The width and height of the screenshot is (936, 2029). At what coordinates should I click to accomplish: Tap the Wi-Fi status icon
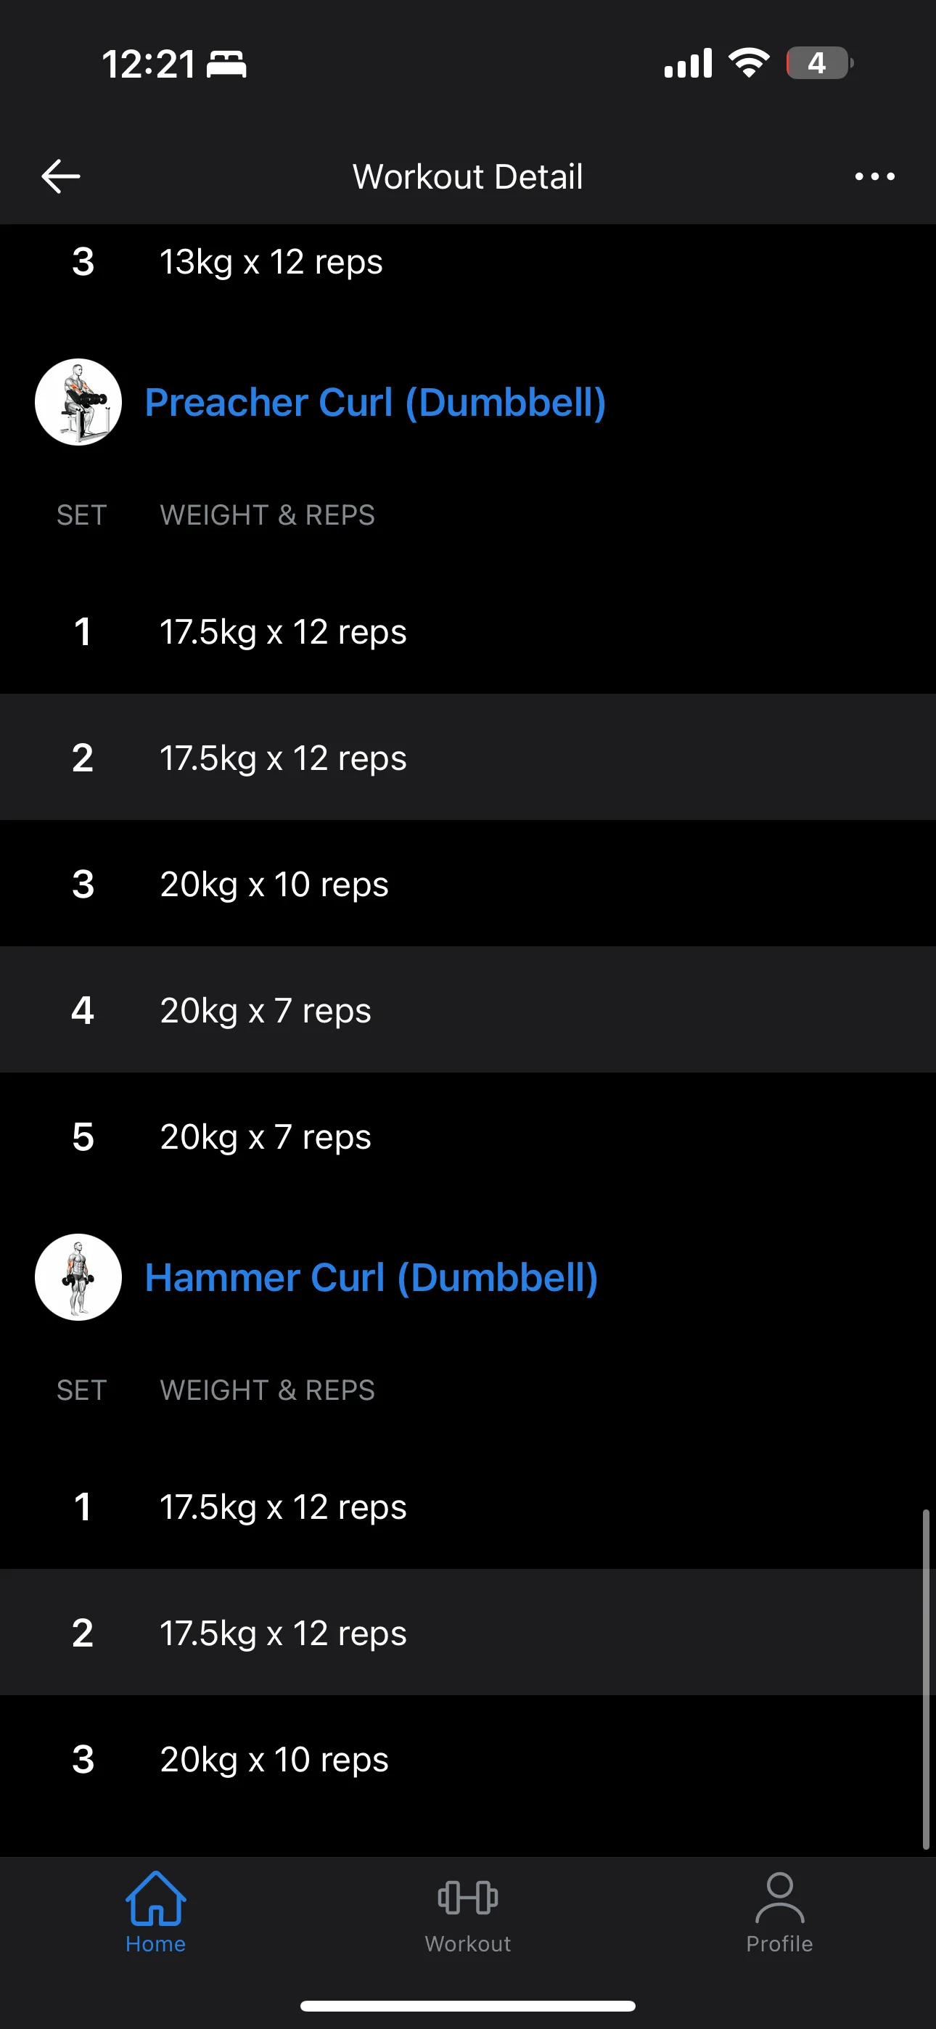point(749,62)
